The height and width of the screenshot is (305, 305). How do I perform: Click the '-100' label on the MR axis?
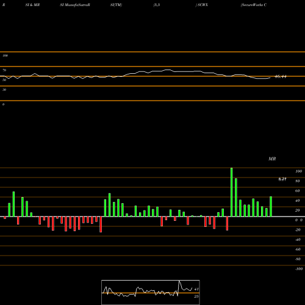(299, 269)
